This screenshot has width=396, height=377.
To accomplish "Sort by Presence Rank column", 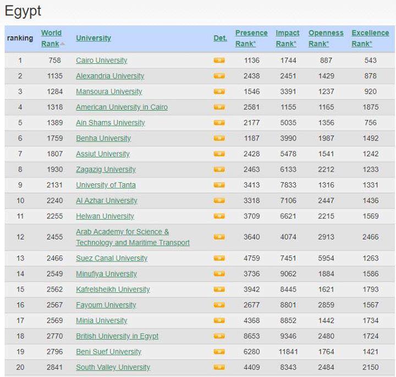I will [x=251, y=38].
